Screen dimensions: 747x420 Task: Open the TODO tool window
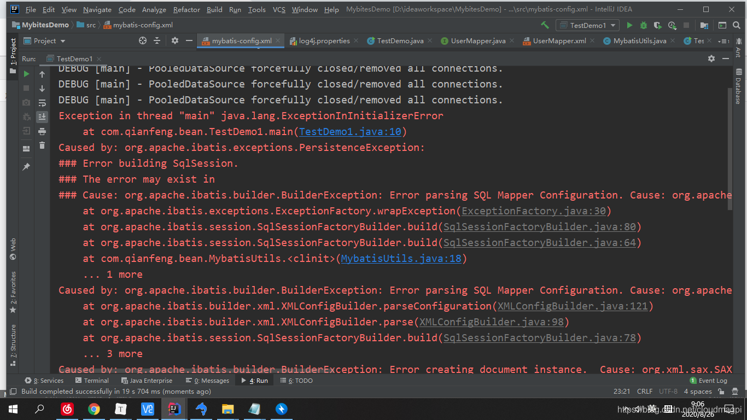[x=296, y=380]
